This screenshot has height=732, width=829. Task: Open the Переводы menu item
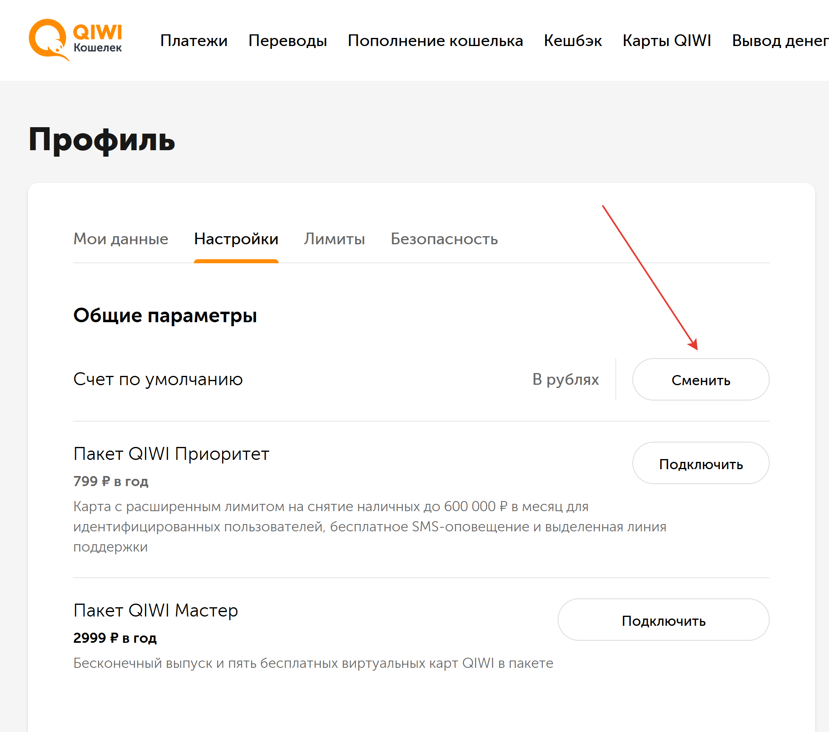(x=288, y=40)
